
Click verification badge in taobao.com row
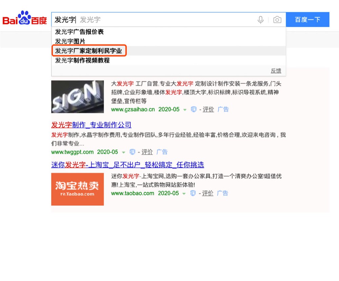[x=193, y=193]
